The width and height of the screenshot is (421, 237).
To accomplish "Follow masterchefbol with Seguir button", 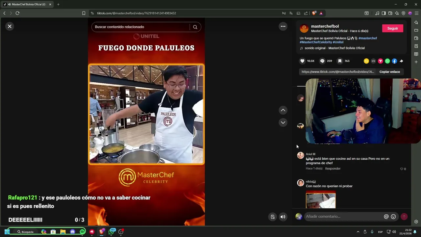I will tap(392, 28).
